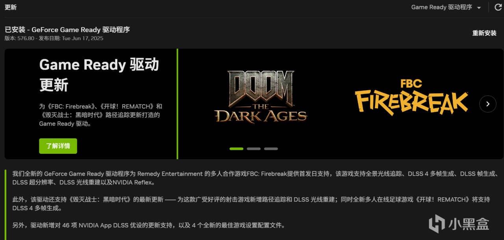Image resolution: width=504 pixels, height=240 pixels.
Task: Click the version 576.80 release date line
Action: point(54,38)
